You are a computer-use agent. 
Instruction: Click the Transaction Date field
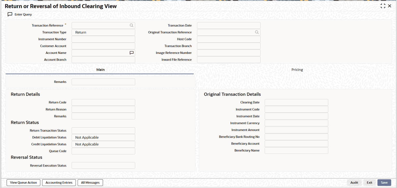click(x=229, y=25)
